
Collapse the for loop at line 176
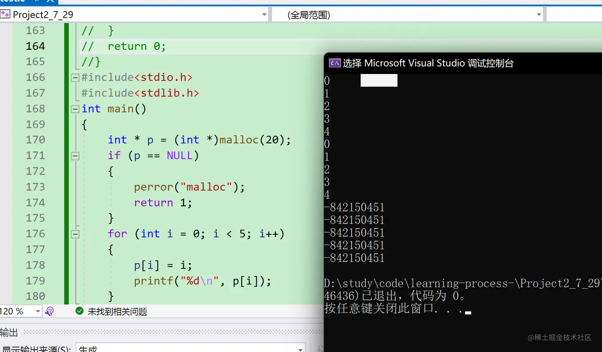(75, 234)
